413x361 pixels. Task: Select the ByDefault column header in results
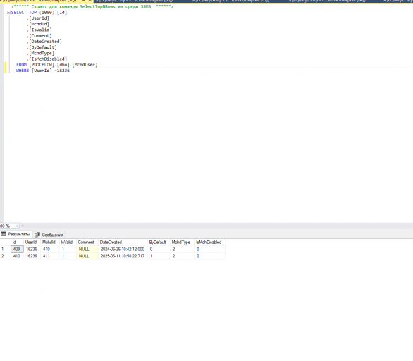159,243
